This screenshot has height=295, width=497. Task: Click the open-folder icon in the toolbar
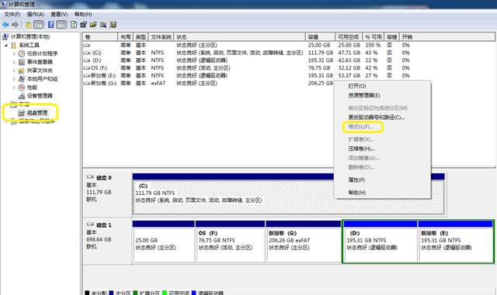tap(93, 25)
